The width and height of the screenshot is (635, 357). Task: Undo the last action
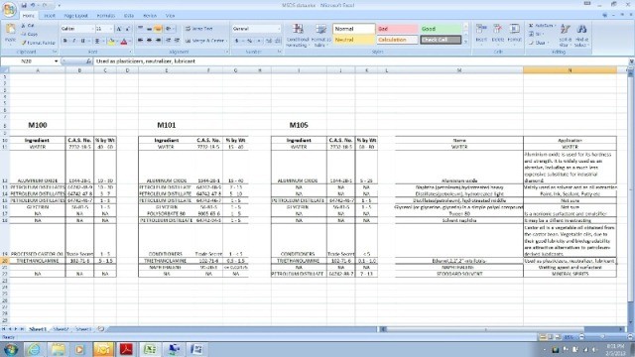(x=33, y=5)
